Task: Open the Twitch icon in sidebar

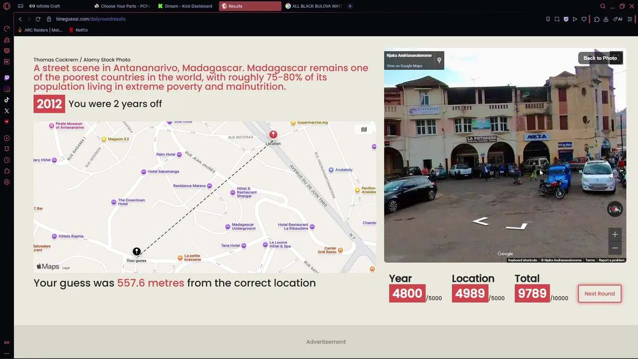Action: [6, 78]
